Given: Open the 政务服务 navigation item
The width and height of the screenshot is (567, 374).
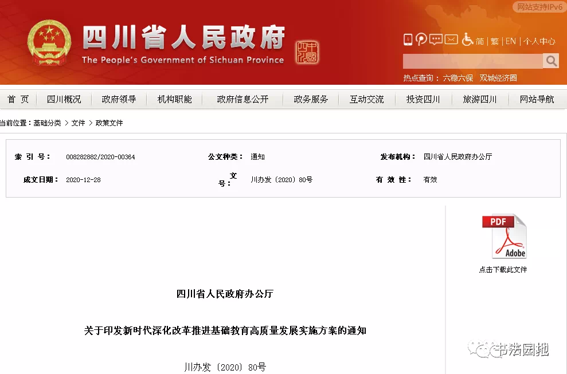Looking at the screenshot, I should coord(311,99).
